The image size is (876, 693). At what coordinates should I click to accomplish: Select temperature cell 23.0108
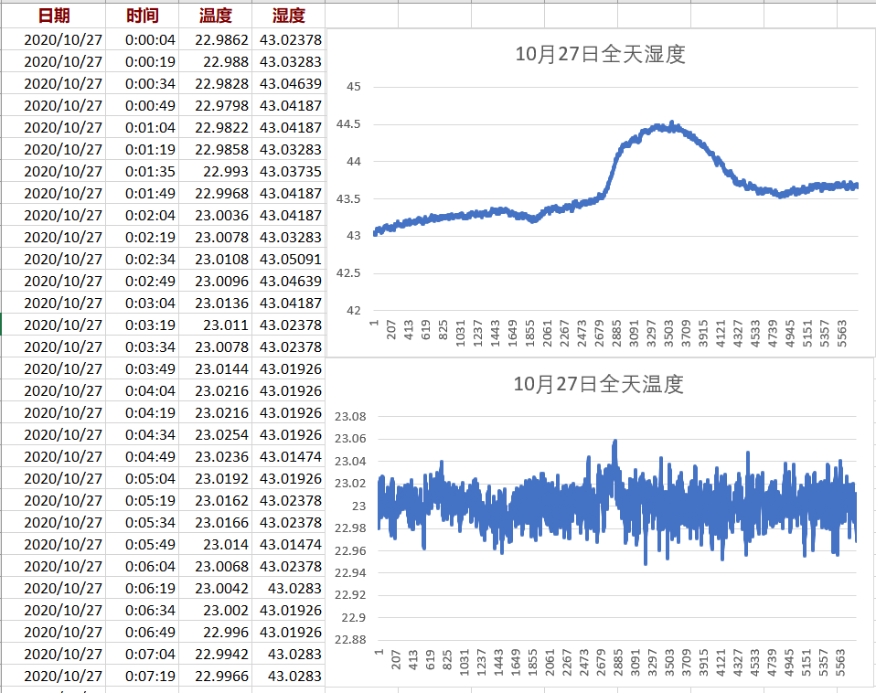pyautogui.click(x=216, y=259)
